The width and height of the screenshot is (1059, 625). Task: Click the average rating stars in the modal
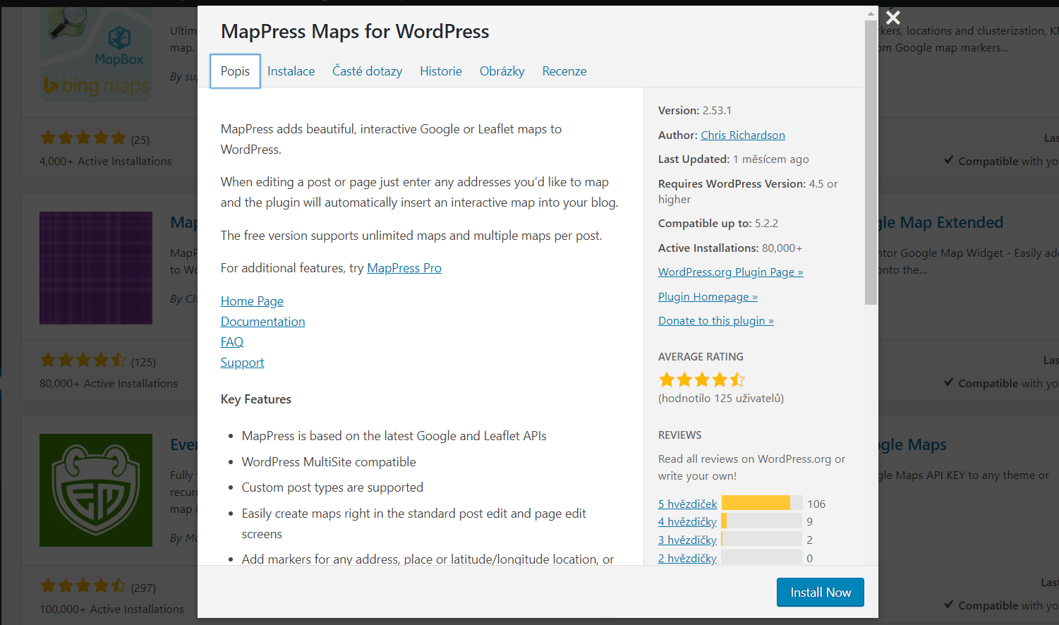pos(702,380)
